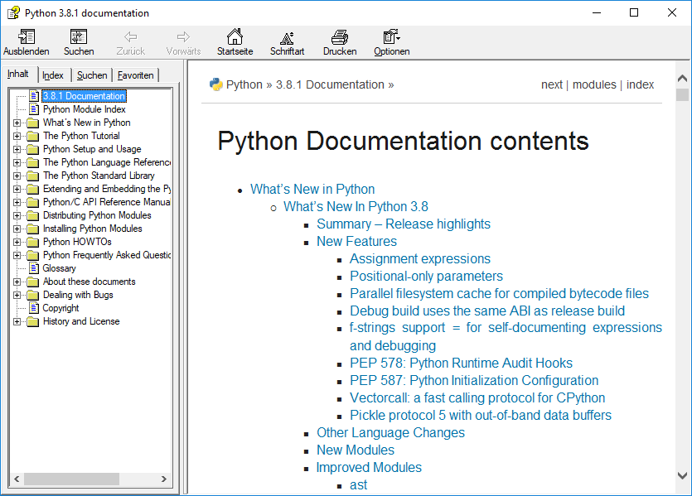Click tree pane horizontal scroll left arrow
The width and height of the screenshot is (692, 496).
[x=17, y=479]
